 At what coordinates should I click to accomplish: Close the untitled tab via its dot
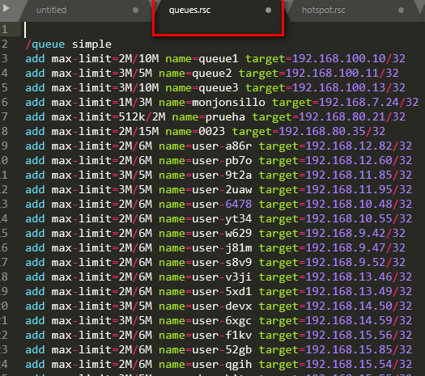[135, 11]
